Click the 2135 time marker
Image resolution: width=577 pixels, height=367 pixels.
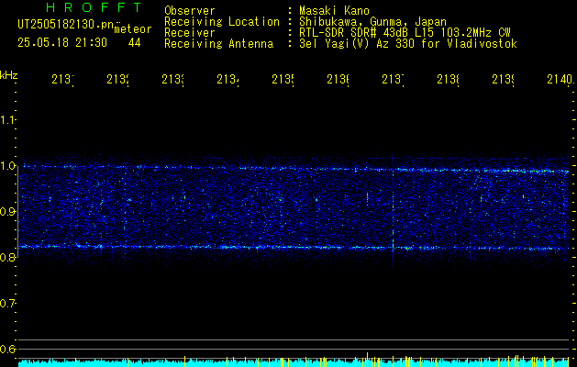tap(283, 79)
